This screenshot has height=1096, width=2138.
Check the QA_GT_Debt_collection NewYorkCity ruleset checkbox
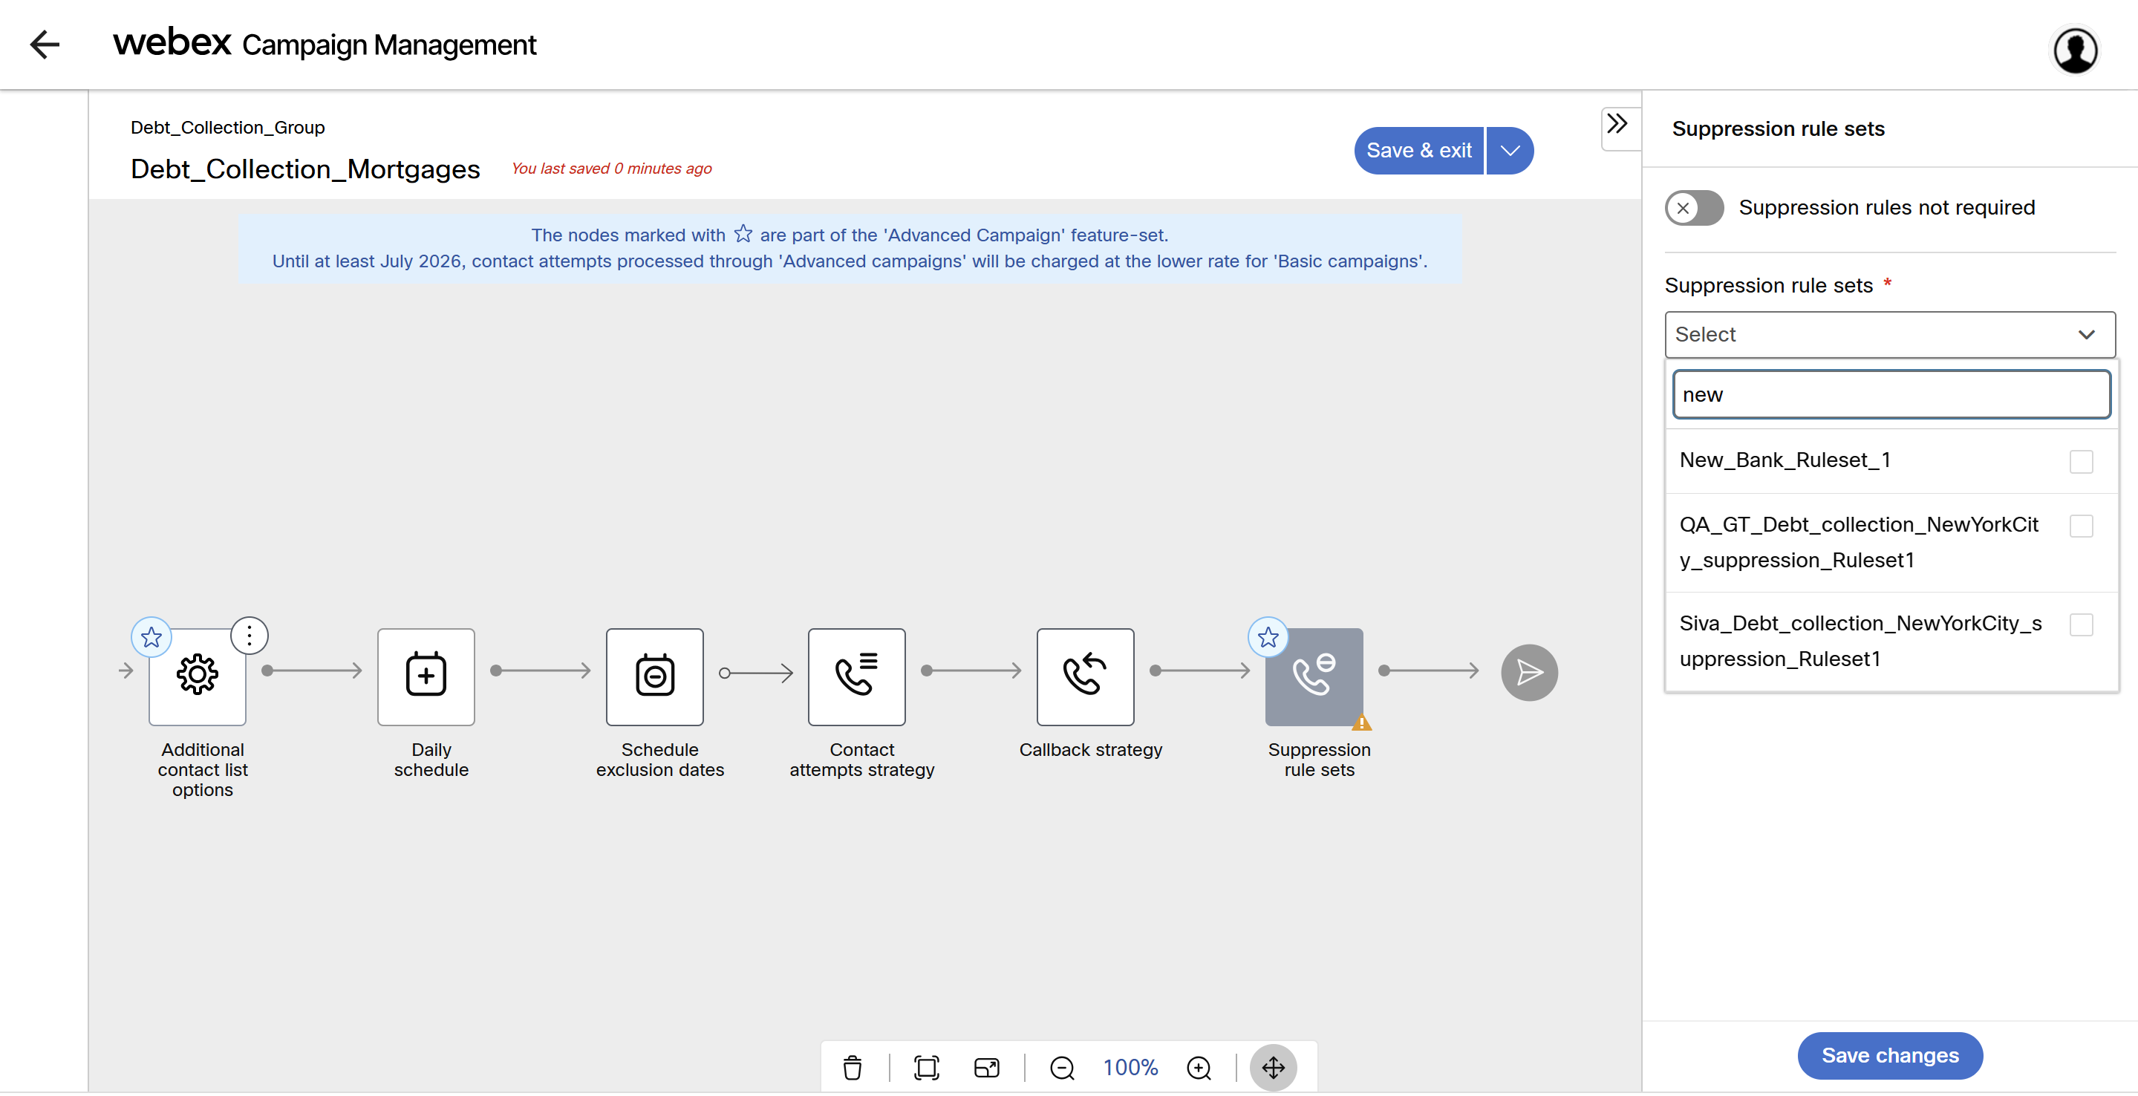click(x=2080, y=526)
